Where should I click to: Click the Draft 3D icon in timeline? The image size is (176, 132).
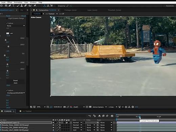94,116
